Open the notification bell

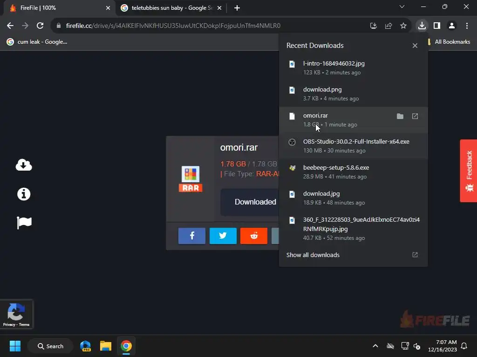coord(464,346)
